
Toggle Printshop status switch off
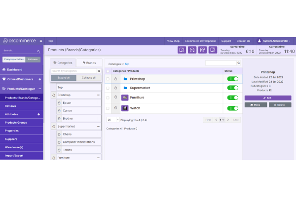point(232,79)
